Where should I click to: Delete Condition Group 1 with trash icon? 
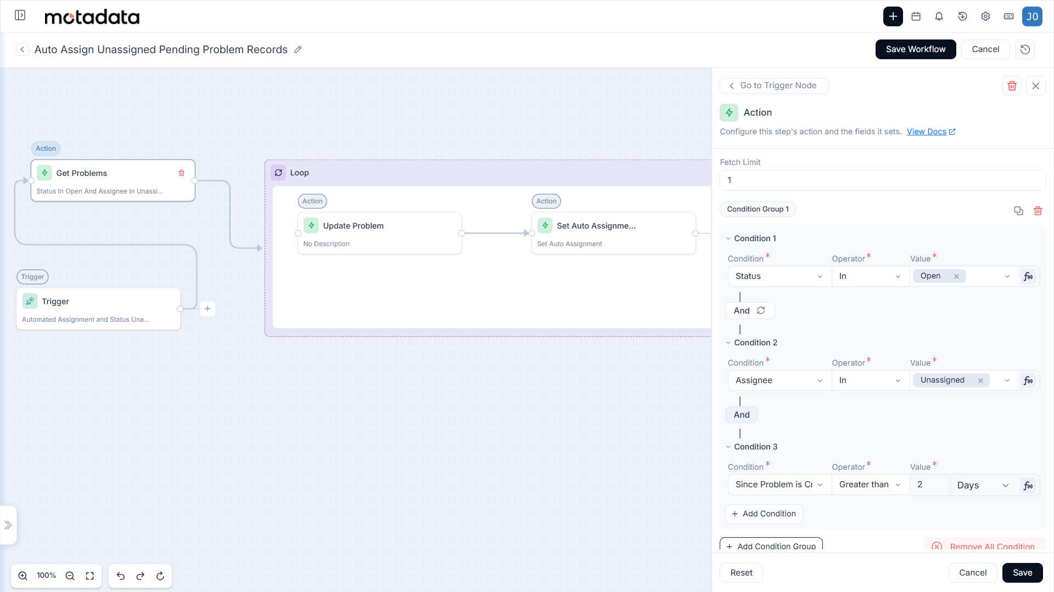pyautogui.click(x=1038, y=211)
